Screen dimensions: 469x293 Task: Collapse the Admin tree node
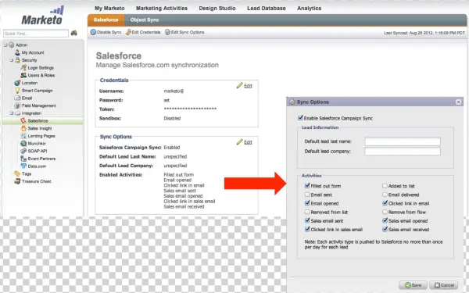coord(5,45)
